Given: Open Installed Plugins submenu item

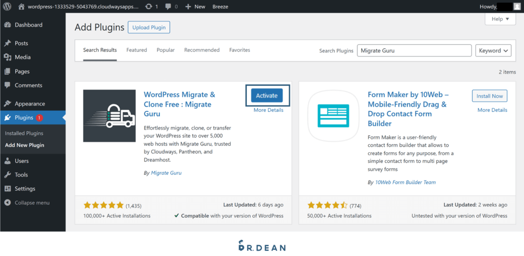Looking at the screenshot, I should point(24,133).
